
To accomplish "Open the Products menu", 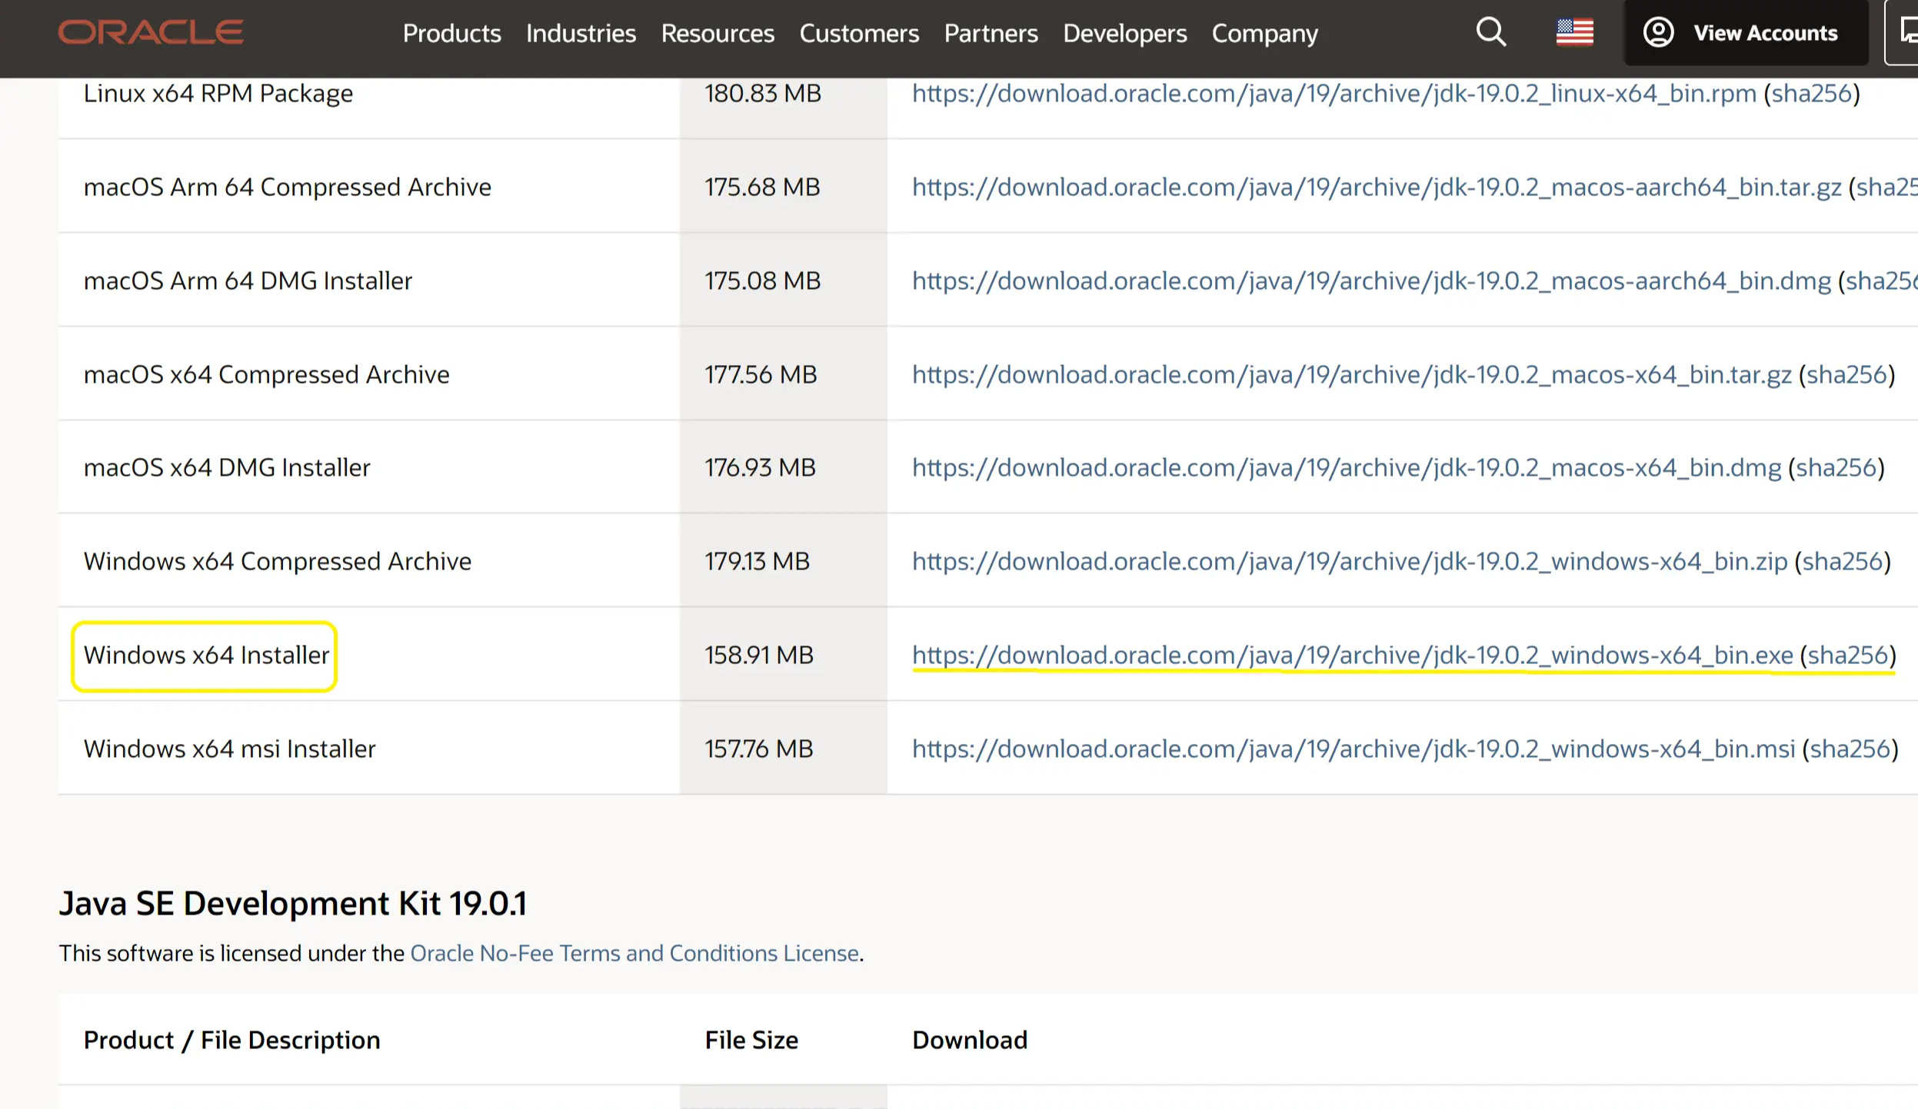I will click(451, 33).
